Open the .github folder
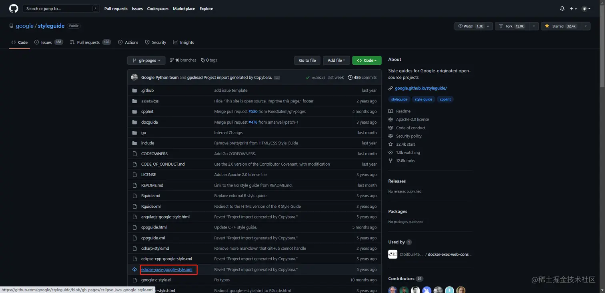 pyautogui.click(x=147, y=90)
